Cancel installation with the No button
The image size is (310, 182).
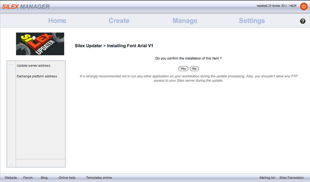pyautogui.click(x=194, y=68)
